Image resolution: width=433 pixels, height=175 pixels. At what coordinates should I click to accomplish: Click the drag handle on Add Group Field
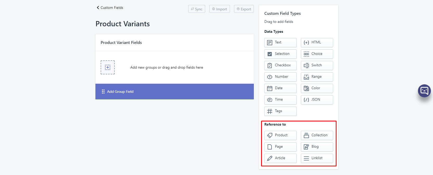click(x=103, y=92)
